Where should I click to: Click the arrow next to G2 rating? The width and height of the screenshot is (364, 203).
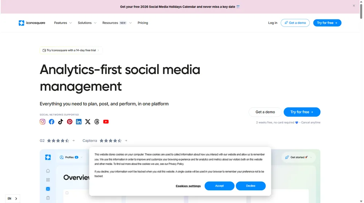coord(74,141)
